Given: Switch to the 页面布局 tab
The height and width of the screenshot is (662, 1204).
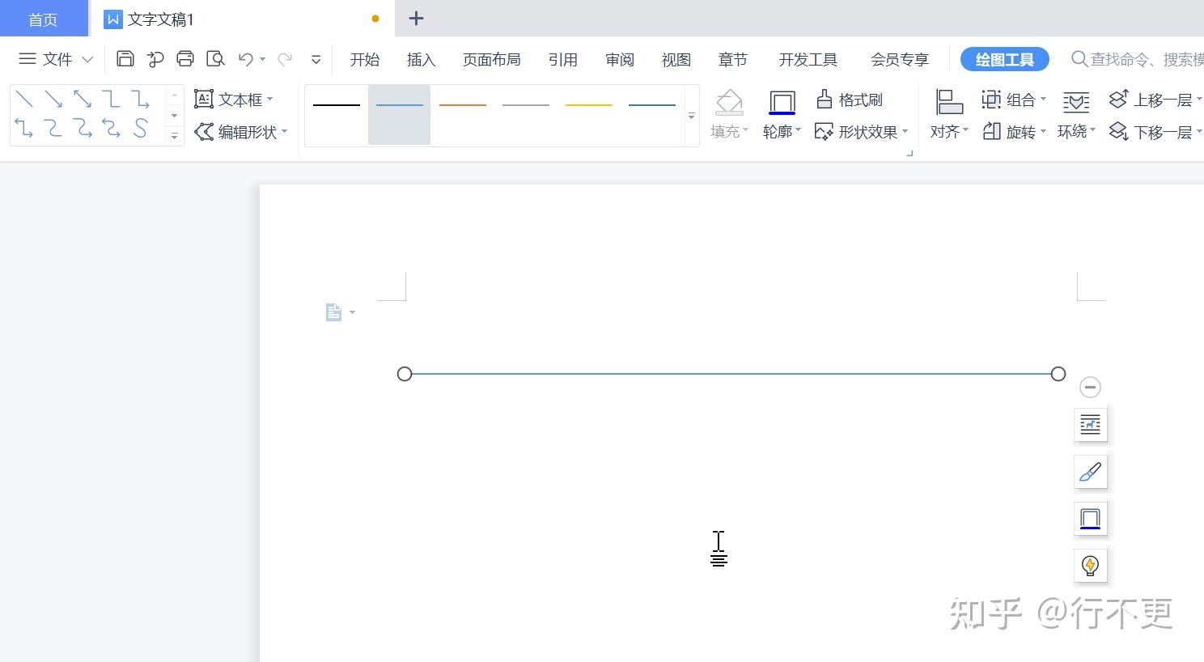Looking at the screenshot, I should click(x=492, y=59).
